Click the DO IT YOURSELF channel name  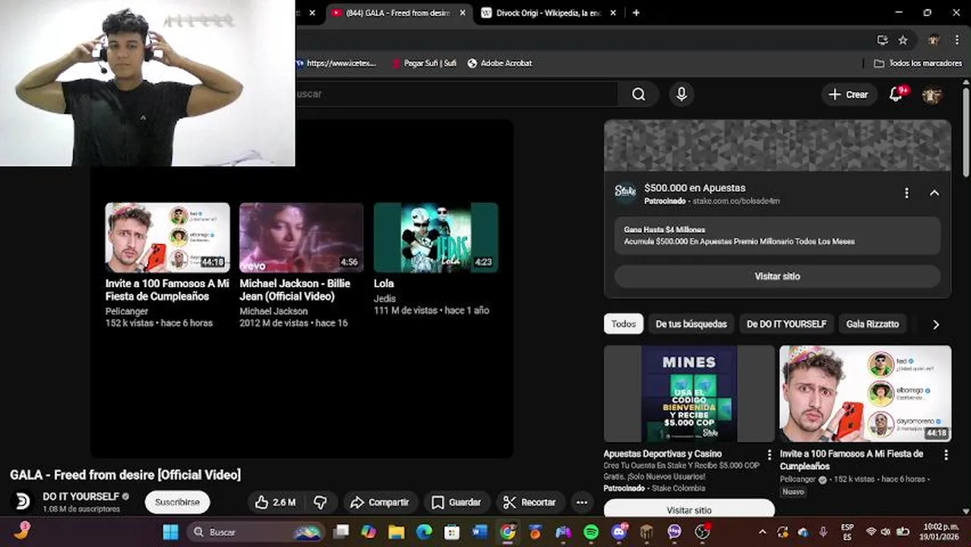(x=81, y=497)
